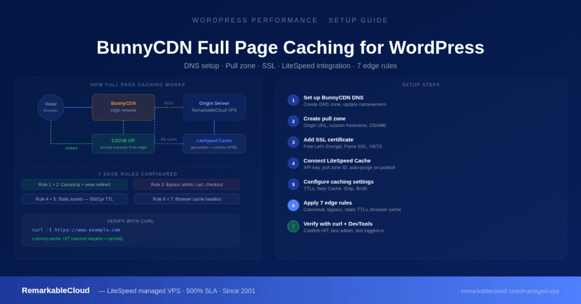Click 'Create pull zone' step title

tap(325, 119)
